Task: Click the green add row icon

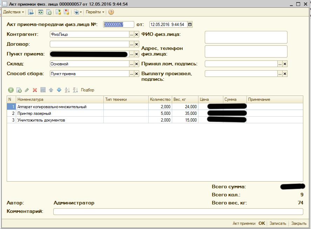Action: click(11, 90)
